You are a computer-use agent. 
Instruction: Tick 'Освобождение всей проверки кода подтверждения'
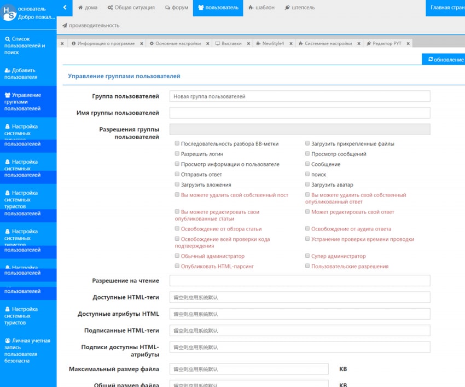click(x=177, y=239)
